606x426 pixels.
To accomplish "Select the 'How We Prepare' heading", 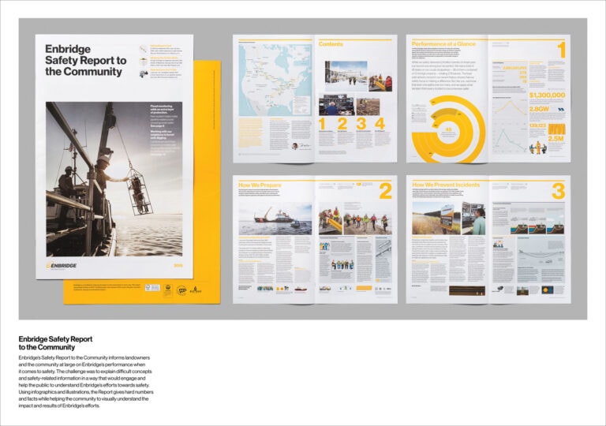I will point(260,185).
